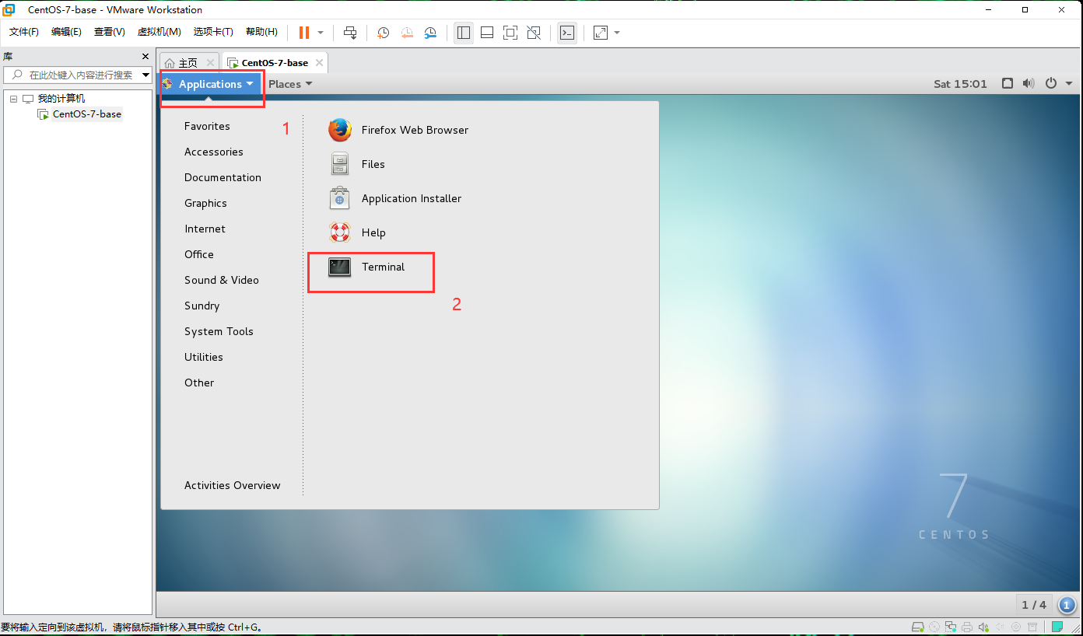
Task: Open the 编辑(E) menu
Action: (x=66, y=32)
